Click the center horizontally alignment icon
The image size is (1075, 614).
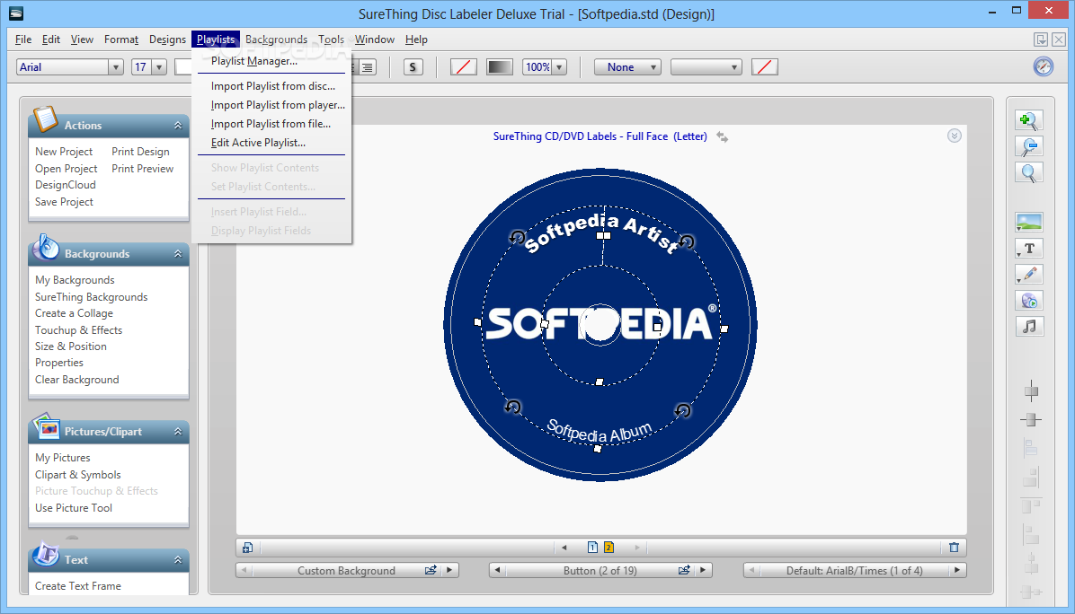tap(1031, 419)
